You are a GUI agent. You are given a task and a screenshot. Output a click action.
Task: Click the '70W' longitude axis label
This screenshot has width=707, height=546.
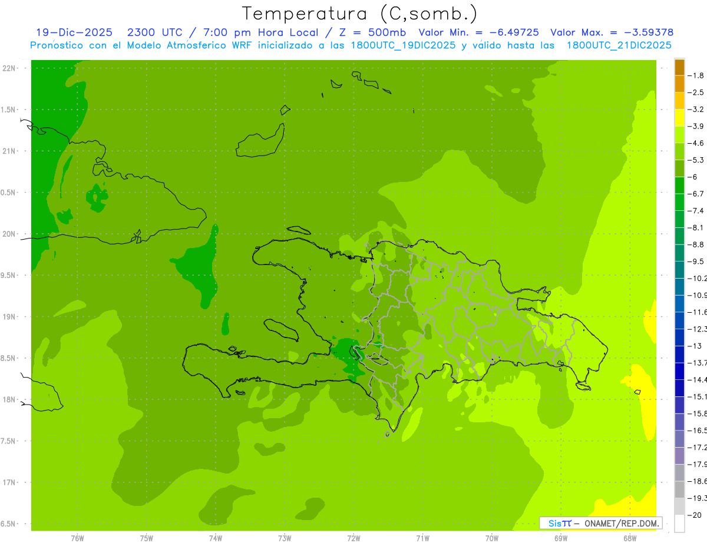491,538
